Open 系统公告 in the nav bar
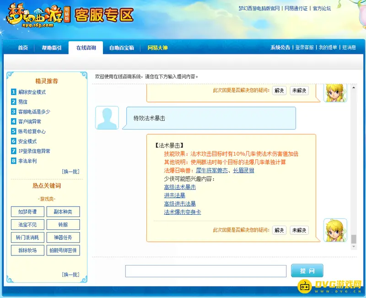366x298 pixels. pos(280,48)
